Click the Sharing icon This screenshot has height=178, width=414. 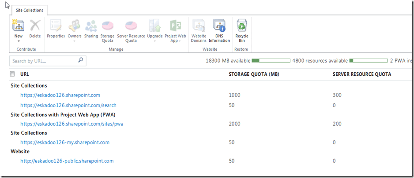pyautogui.click(x=91, y=25)
